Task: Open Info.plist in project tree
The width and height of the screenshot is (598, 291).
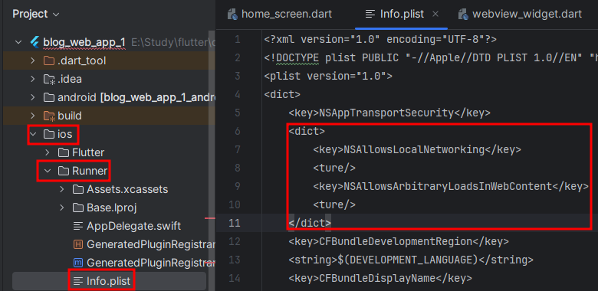Action: point(108,282)
